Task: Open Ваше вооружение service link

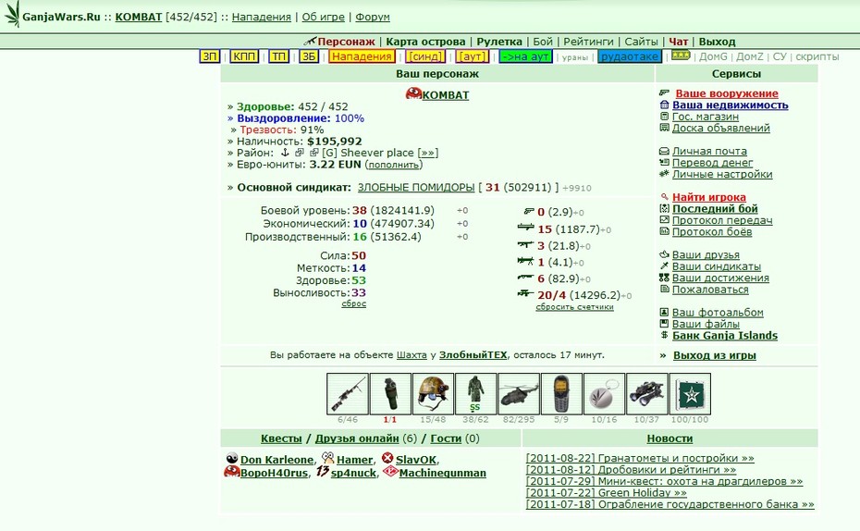Action: click(x=727, y=93)
